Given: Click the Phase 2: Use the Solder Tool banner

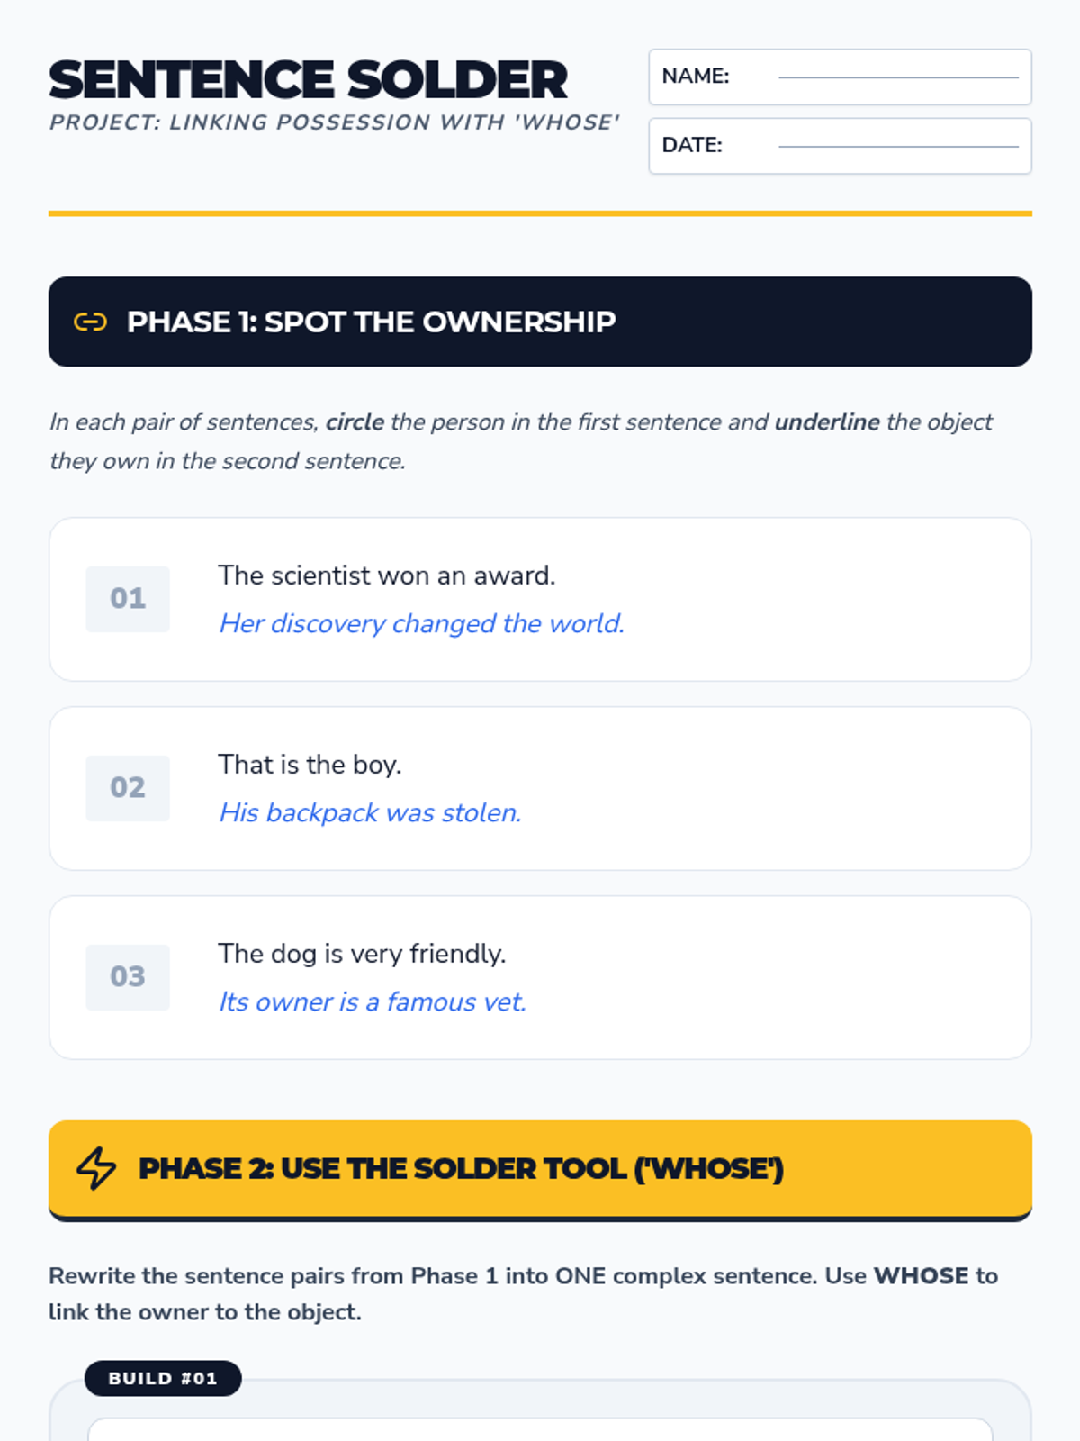Looking at the screenshot, I should pos(540,1170).
